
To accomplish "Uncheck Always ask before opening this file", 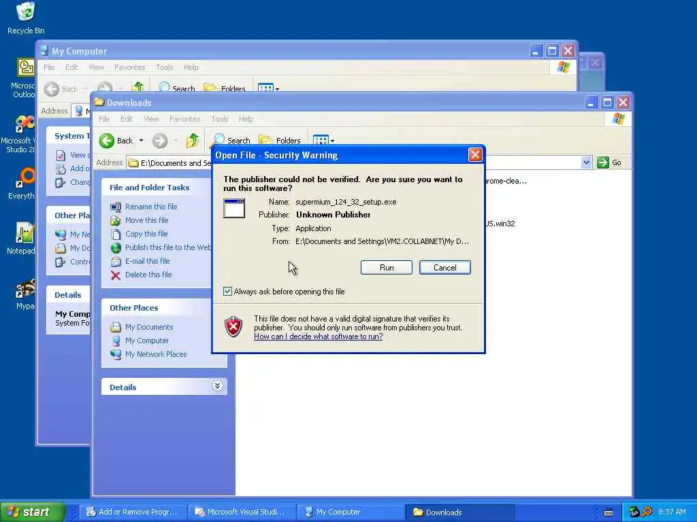I will pyautogui.click(x=227, y=291).
